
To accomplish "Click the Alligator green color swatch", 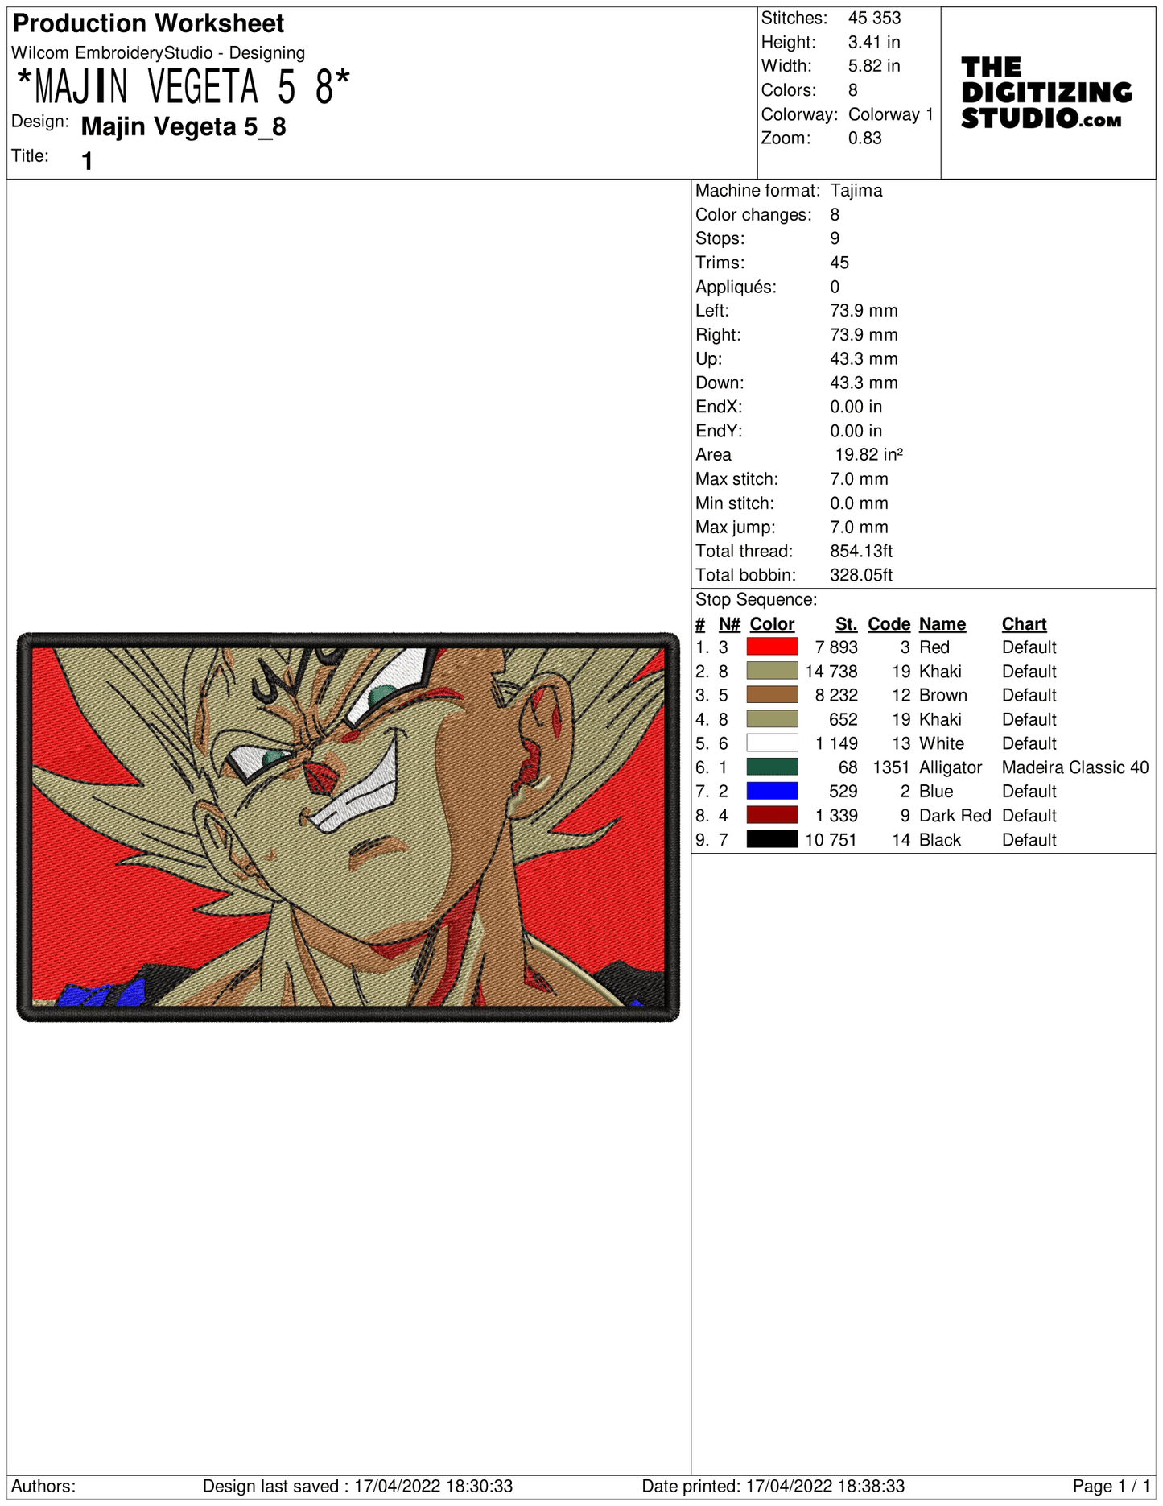I will (772, 767).
